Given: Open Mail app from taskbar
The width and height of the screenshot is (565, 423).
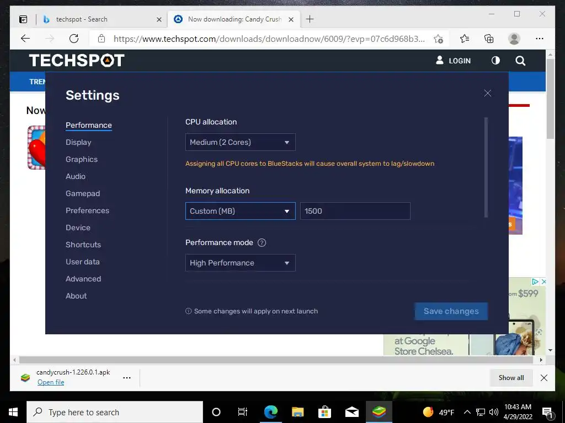Looking at the screenshot, I should click(351, 412).
